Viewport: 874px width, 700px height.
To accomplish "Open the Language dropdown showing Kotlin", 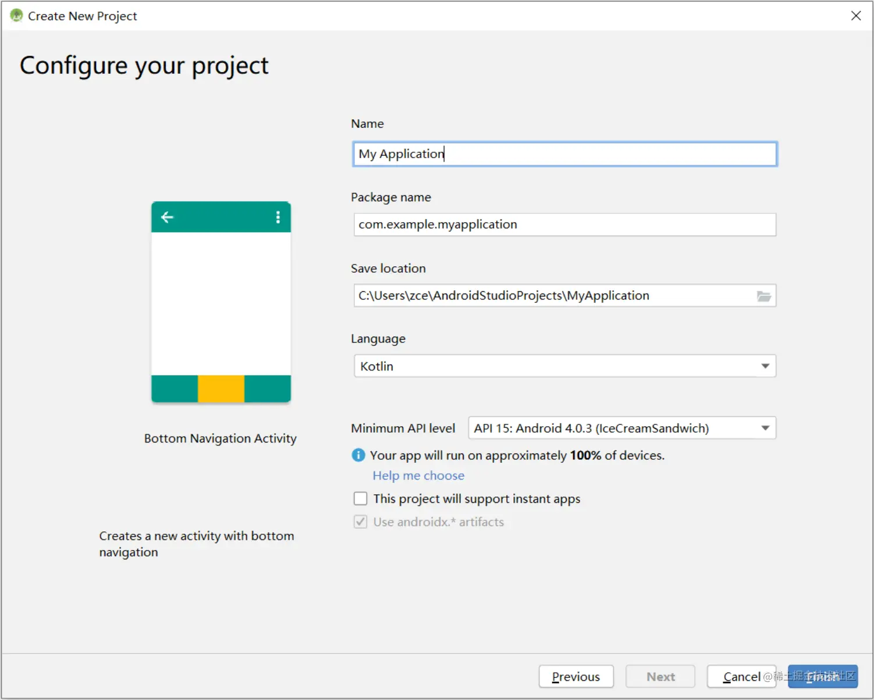I will pos(564,366).
